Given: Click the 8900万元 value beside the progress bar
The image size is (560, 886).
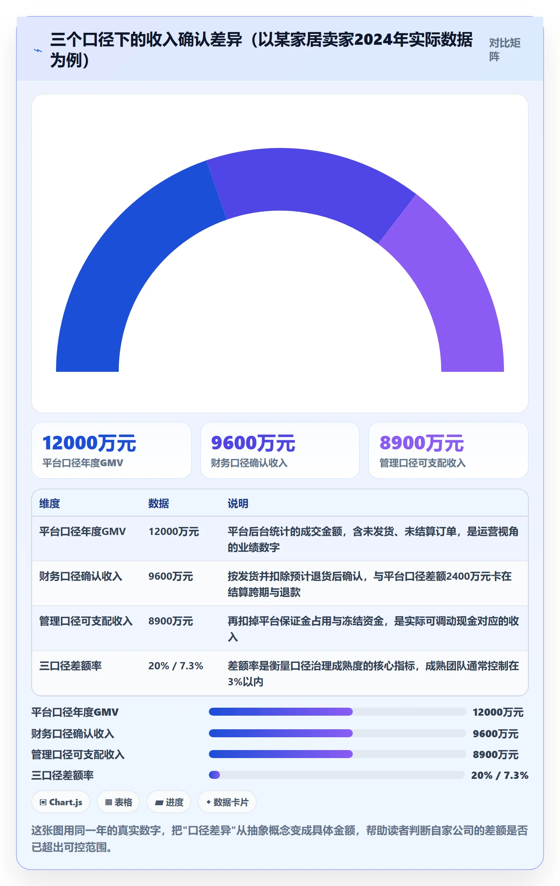Looking at the screenshot, I should pyautogui.click(x=496, y=754).
